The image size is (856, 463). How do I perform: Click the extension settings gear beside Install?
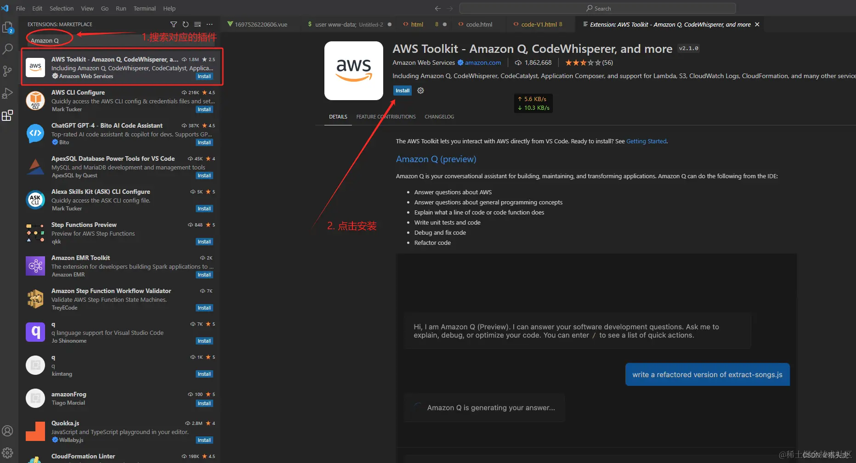[x=420, y=90]
